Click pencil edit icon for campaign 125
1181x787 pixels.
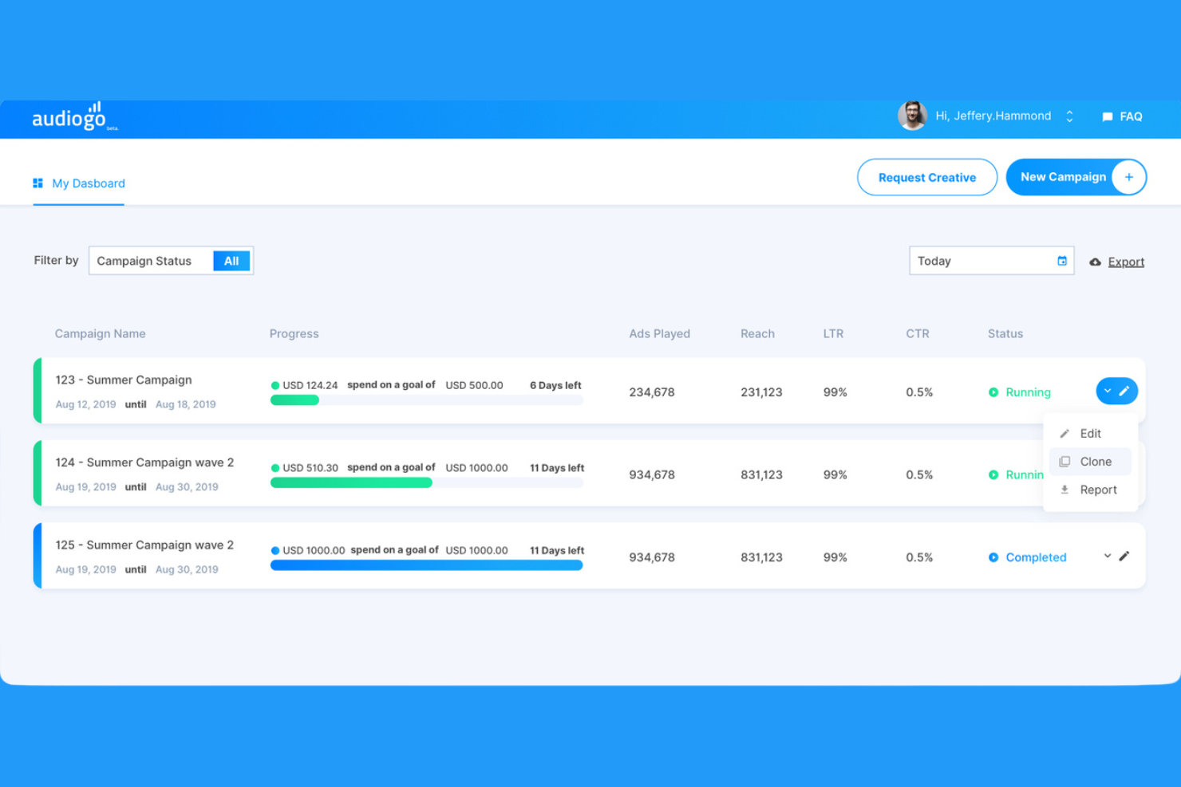tap(1124, 556)
